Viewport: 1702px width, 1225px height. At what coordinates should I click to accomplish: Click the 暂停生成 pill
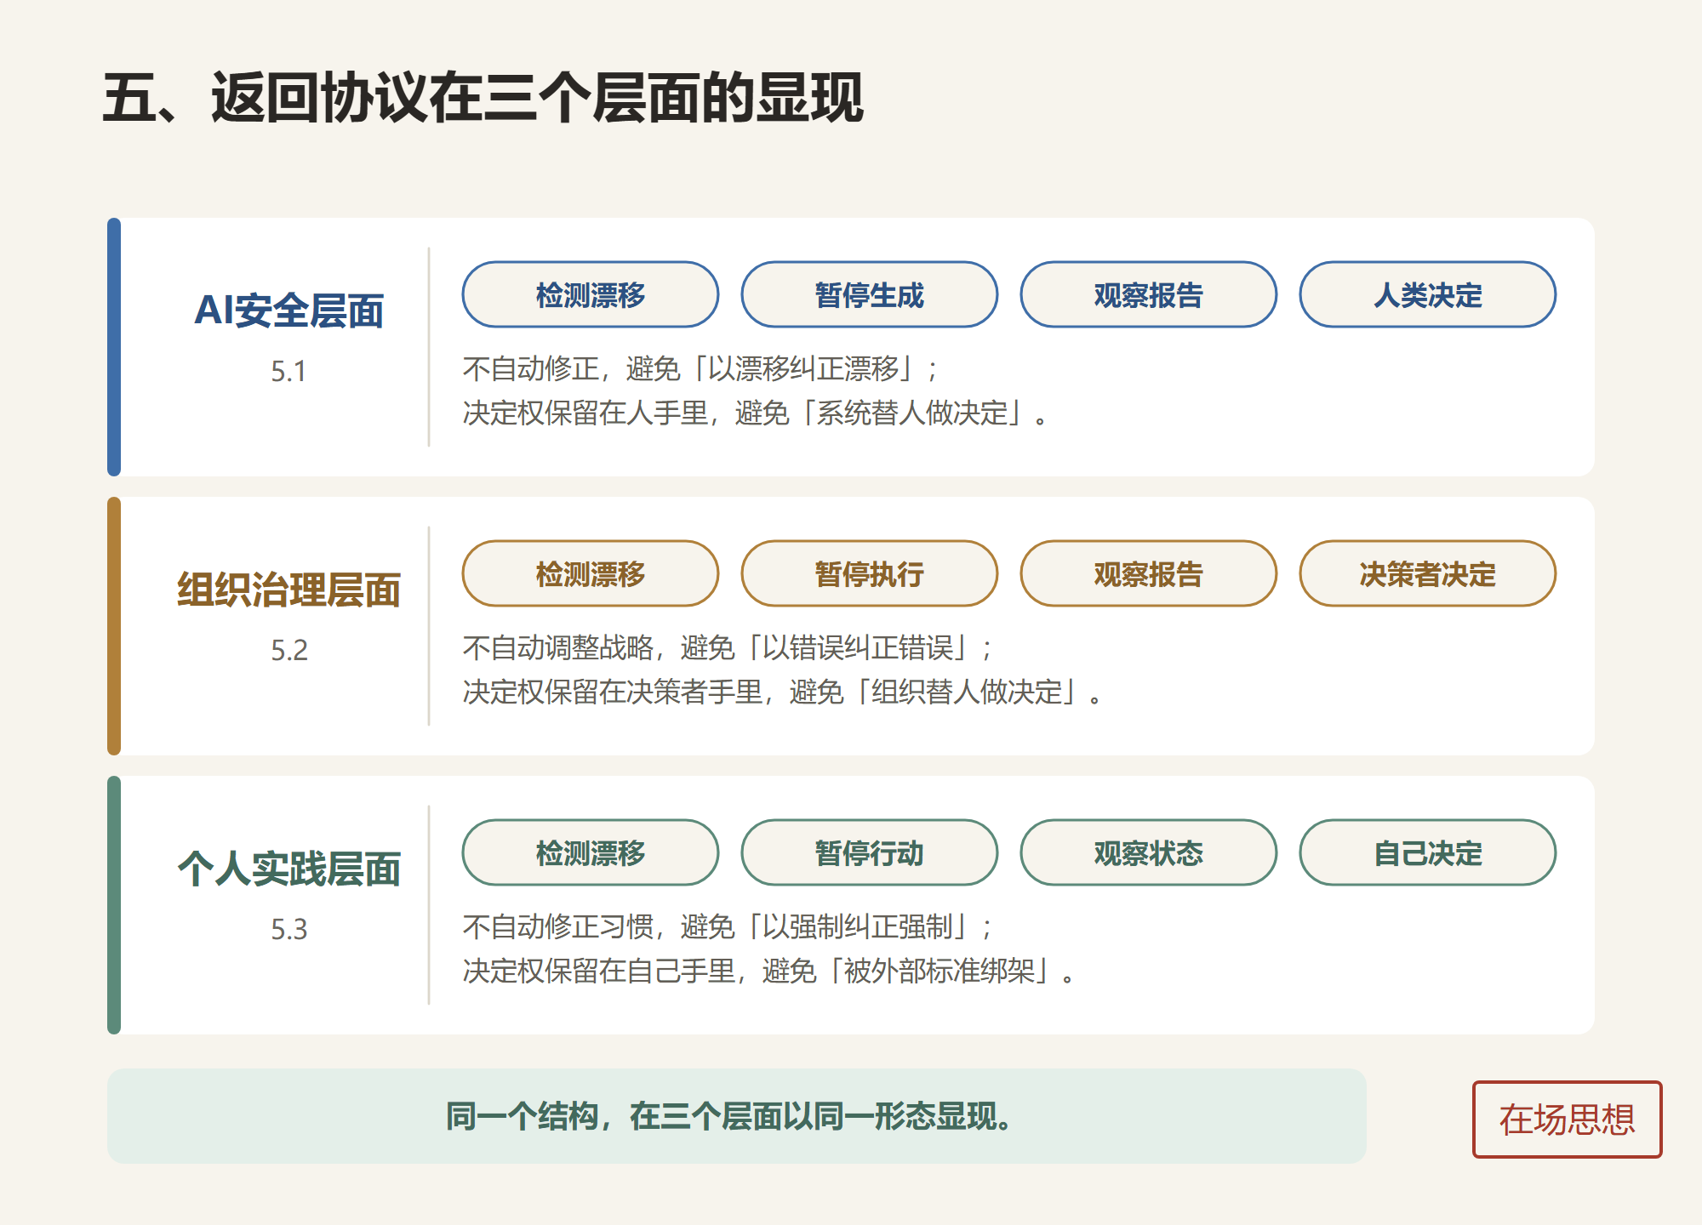(870, 294)
